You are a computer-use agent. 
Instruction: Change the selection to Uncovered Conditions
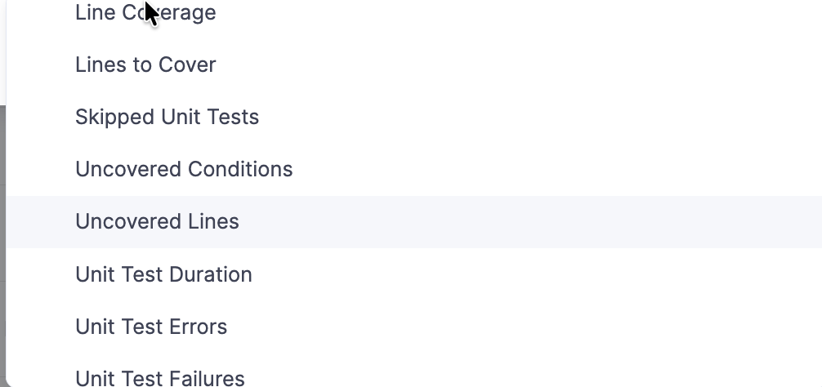point(184,170)
